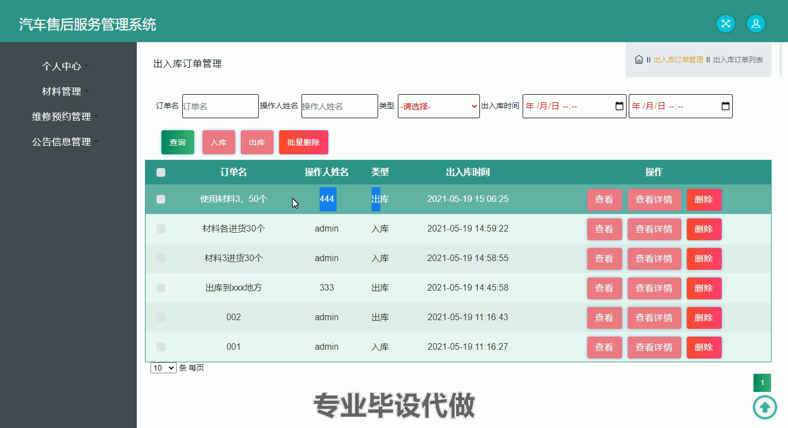Viewport: 788px width, 428px height.
Task: Open the rows-per-page dropdown showing 10
Action: pos(164,368)
